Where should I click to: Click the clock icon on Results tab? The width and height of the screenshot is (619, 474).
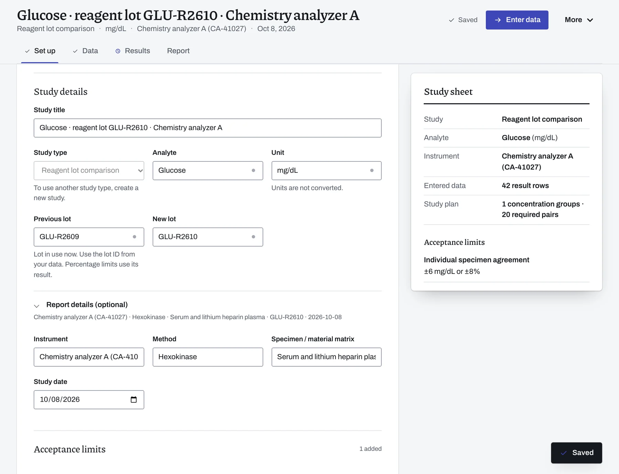tap(118, 51)
